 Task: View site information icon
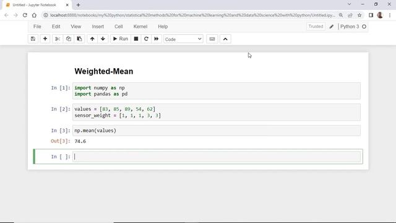[x=46, y=15]
